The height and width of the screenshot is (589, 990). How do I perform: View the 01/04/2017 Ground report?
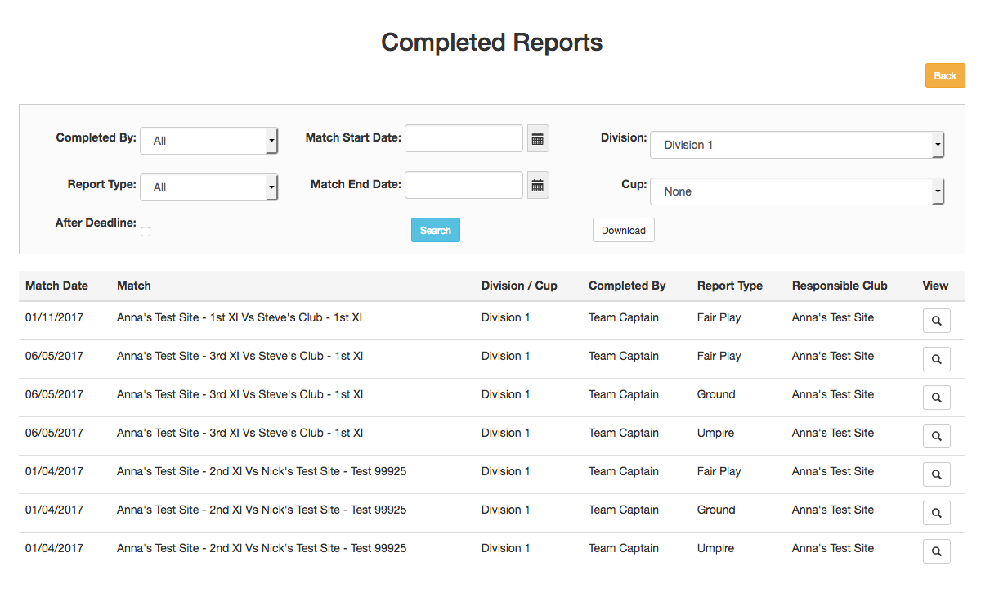pyautogui.click(x=937, y=513)
